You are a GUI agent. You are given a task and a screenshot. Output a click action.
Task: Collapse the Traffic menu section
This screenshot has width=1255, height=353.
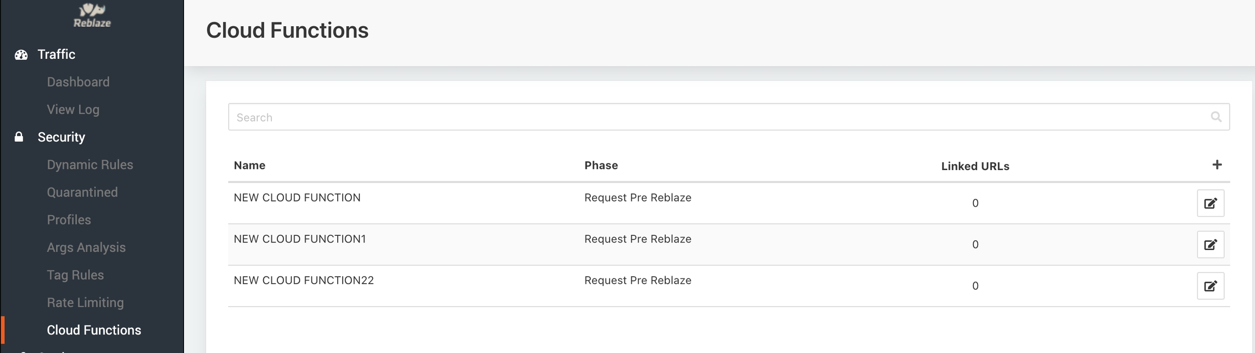pos(56,54)
